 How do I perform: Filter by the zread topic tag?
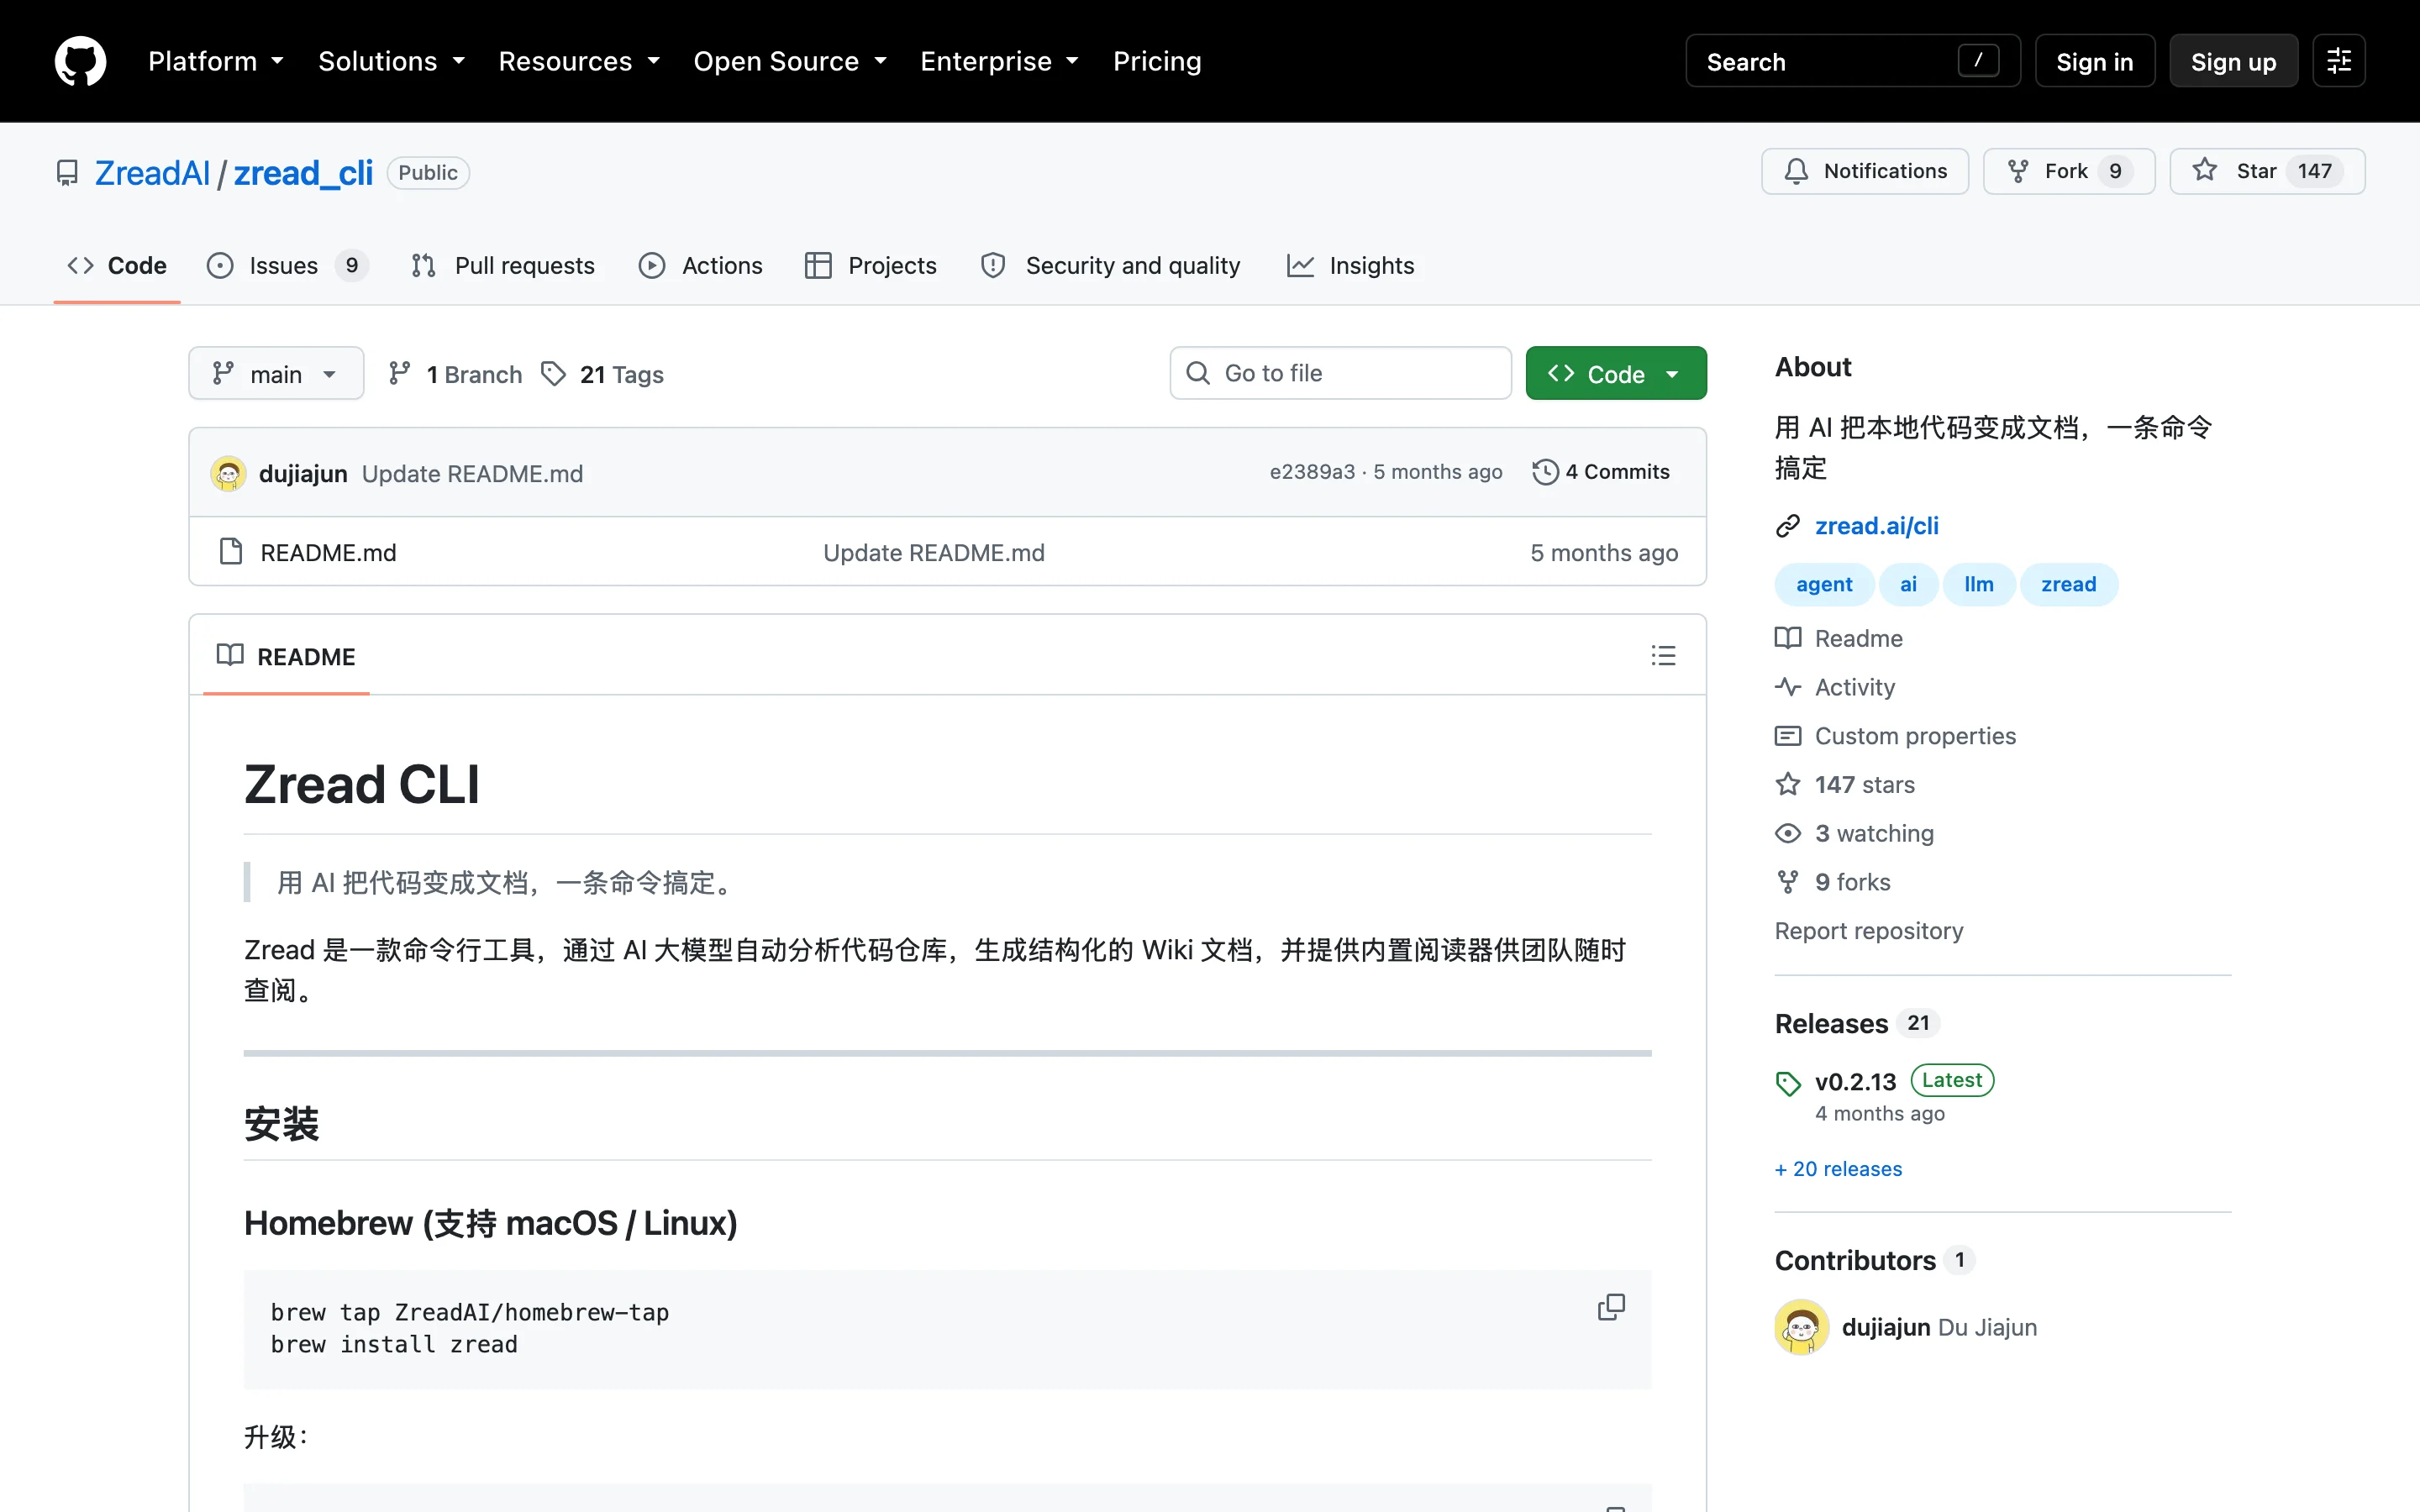click(2068, 584)
